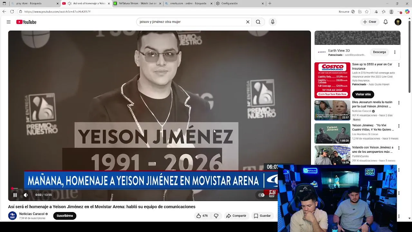Open the Volando con Yeison Jiménez thumbnail

[x=332, y=155]
